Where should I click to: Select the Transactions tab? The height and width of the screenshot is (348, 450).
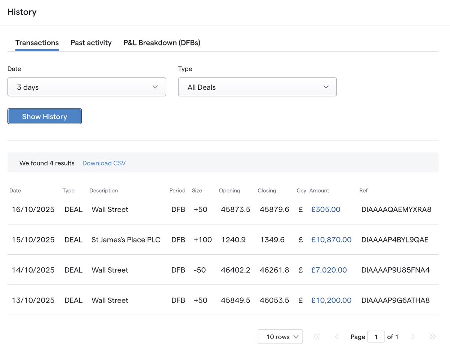point(37,42)
